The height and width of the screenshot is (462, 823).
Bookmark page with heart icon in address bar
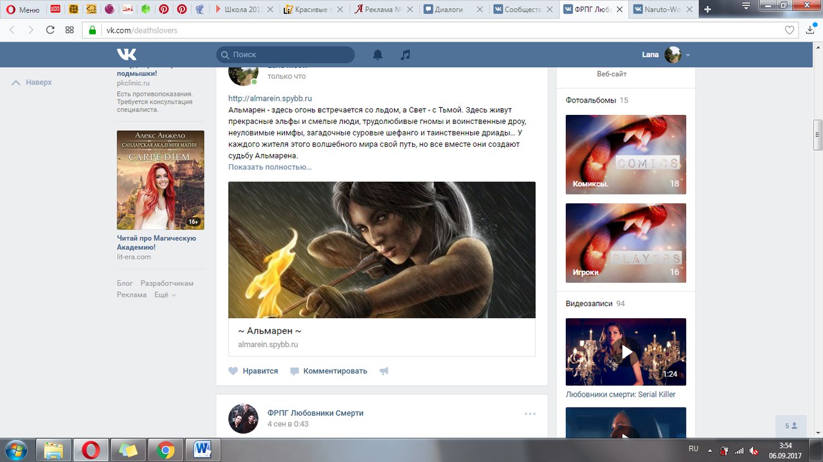790,30
